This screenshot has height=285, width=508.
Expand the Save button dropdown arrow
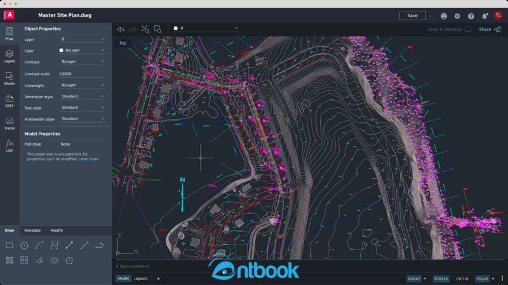(x=430, y=15)
